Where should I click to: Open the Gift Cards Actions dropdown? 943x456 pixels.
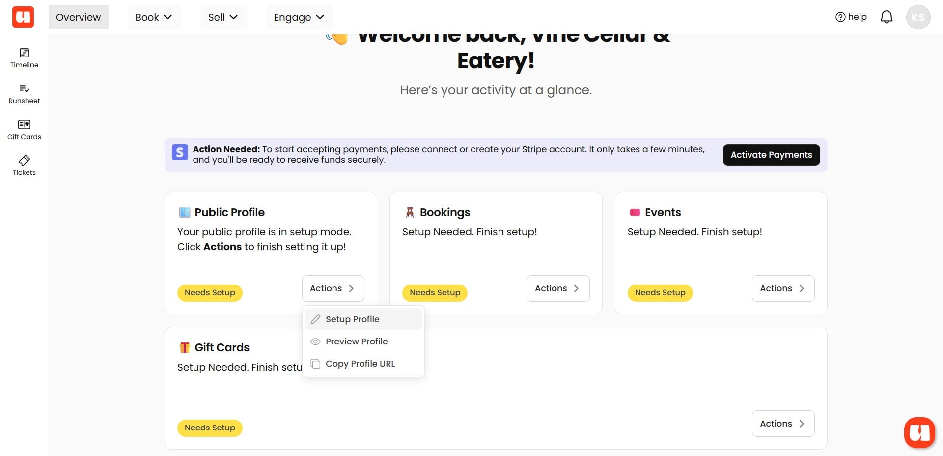pos(783,424)
